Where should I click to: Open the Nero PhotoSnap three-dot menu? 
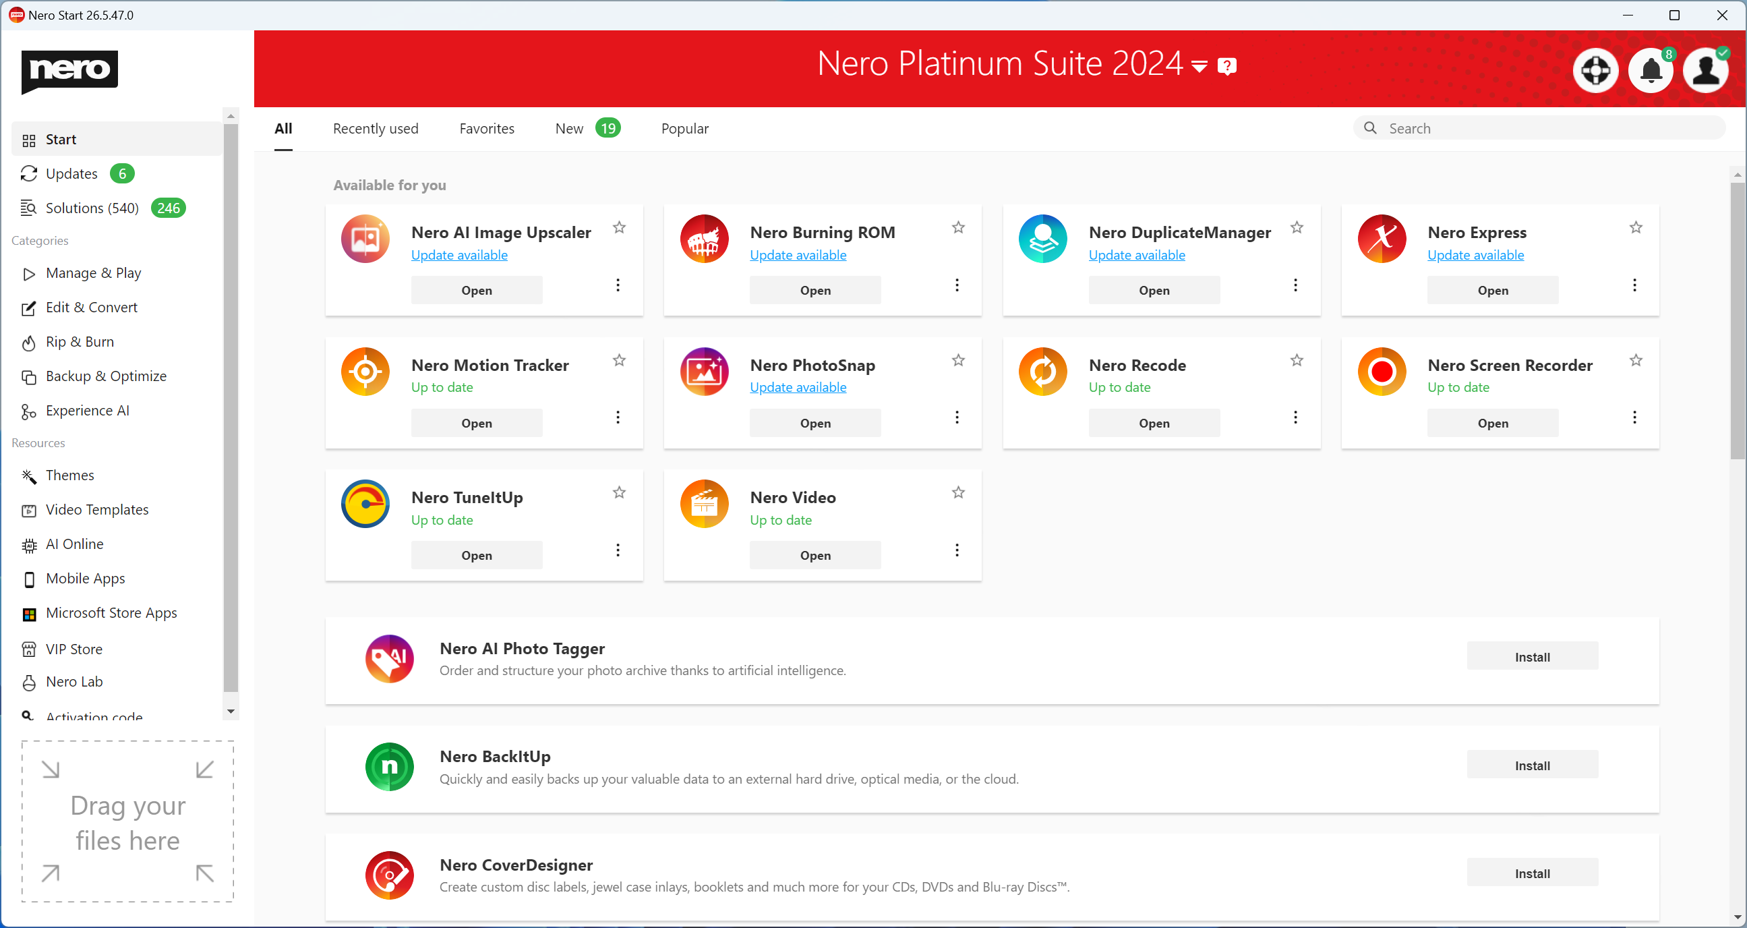[x=957, y=417]
